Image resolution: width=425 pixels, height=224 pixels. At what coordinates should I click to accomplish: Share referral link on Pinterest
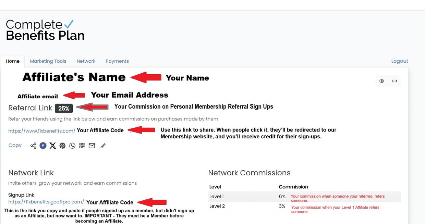point(62,146)
